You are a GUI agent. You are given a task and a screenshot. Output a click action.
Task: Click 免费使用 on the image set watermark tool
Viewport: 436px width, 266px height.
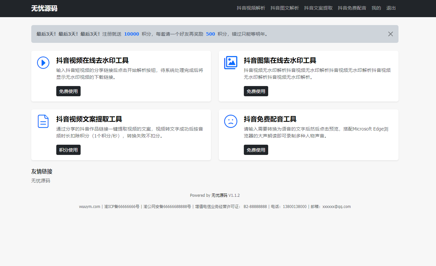point(256,91)
